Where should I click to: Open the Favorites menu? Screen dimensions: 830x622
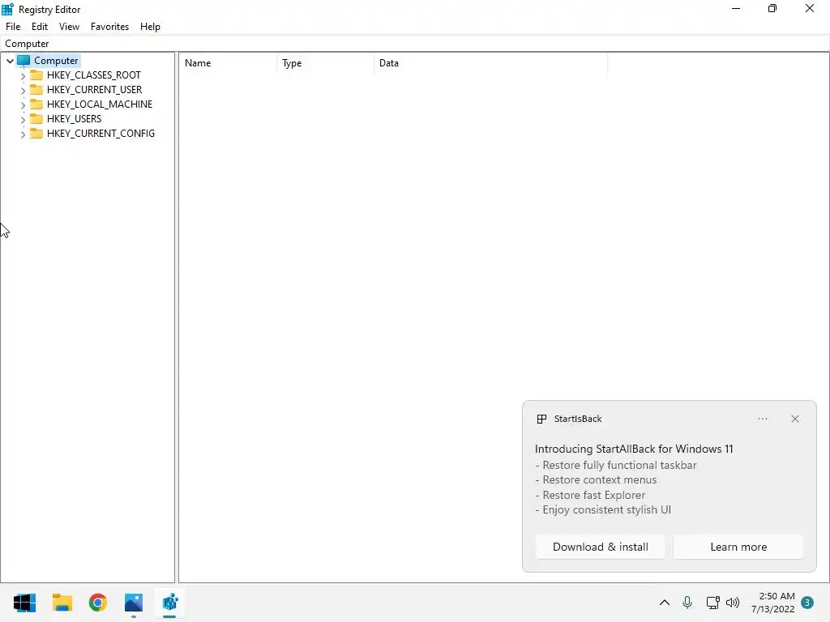click(109, 27)
